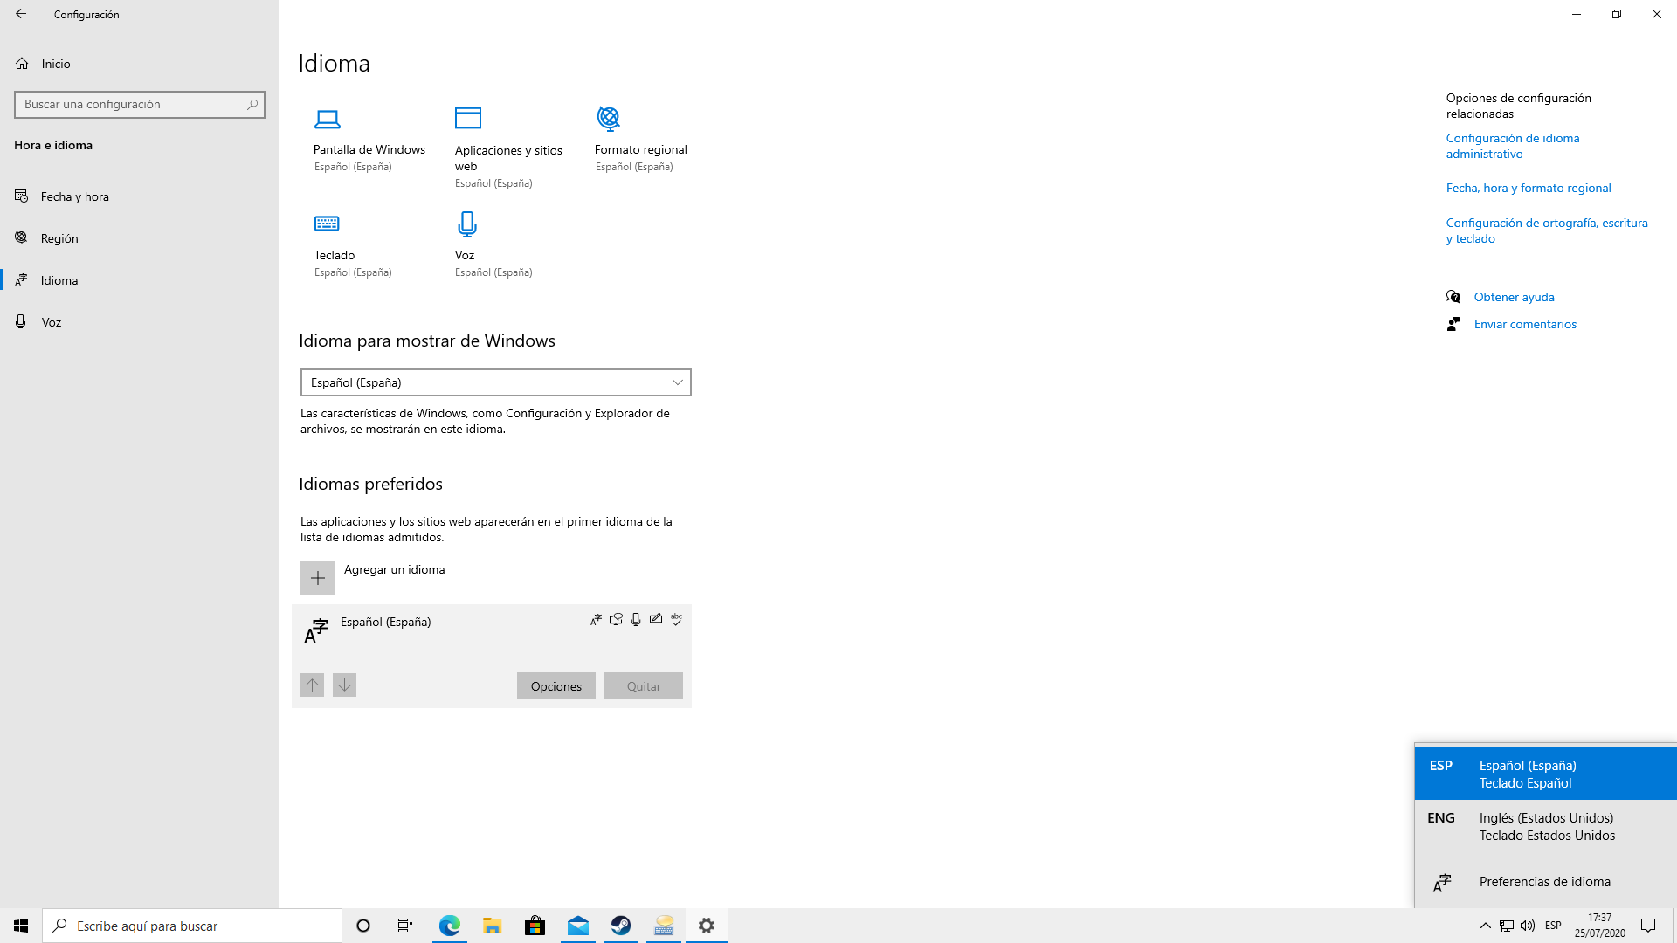Go back with the arrow icon

click(x=21, y=14)
